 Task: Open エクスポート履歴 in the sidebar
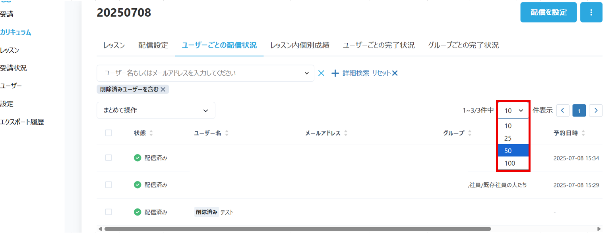[22, 122]
